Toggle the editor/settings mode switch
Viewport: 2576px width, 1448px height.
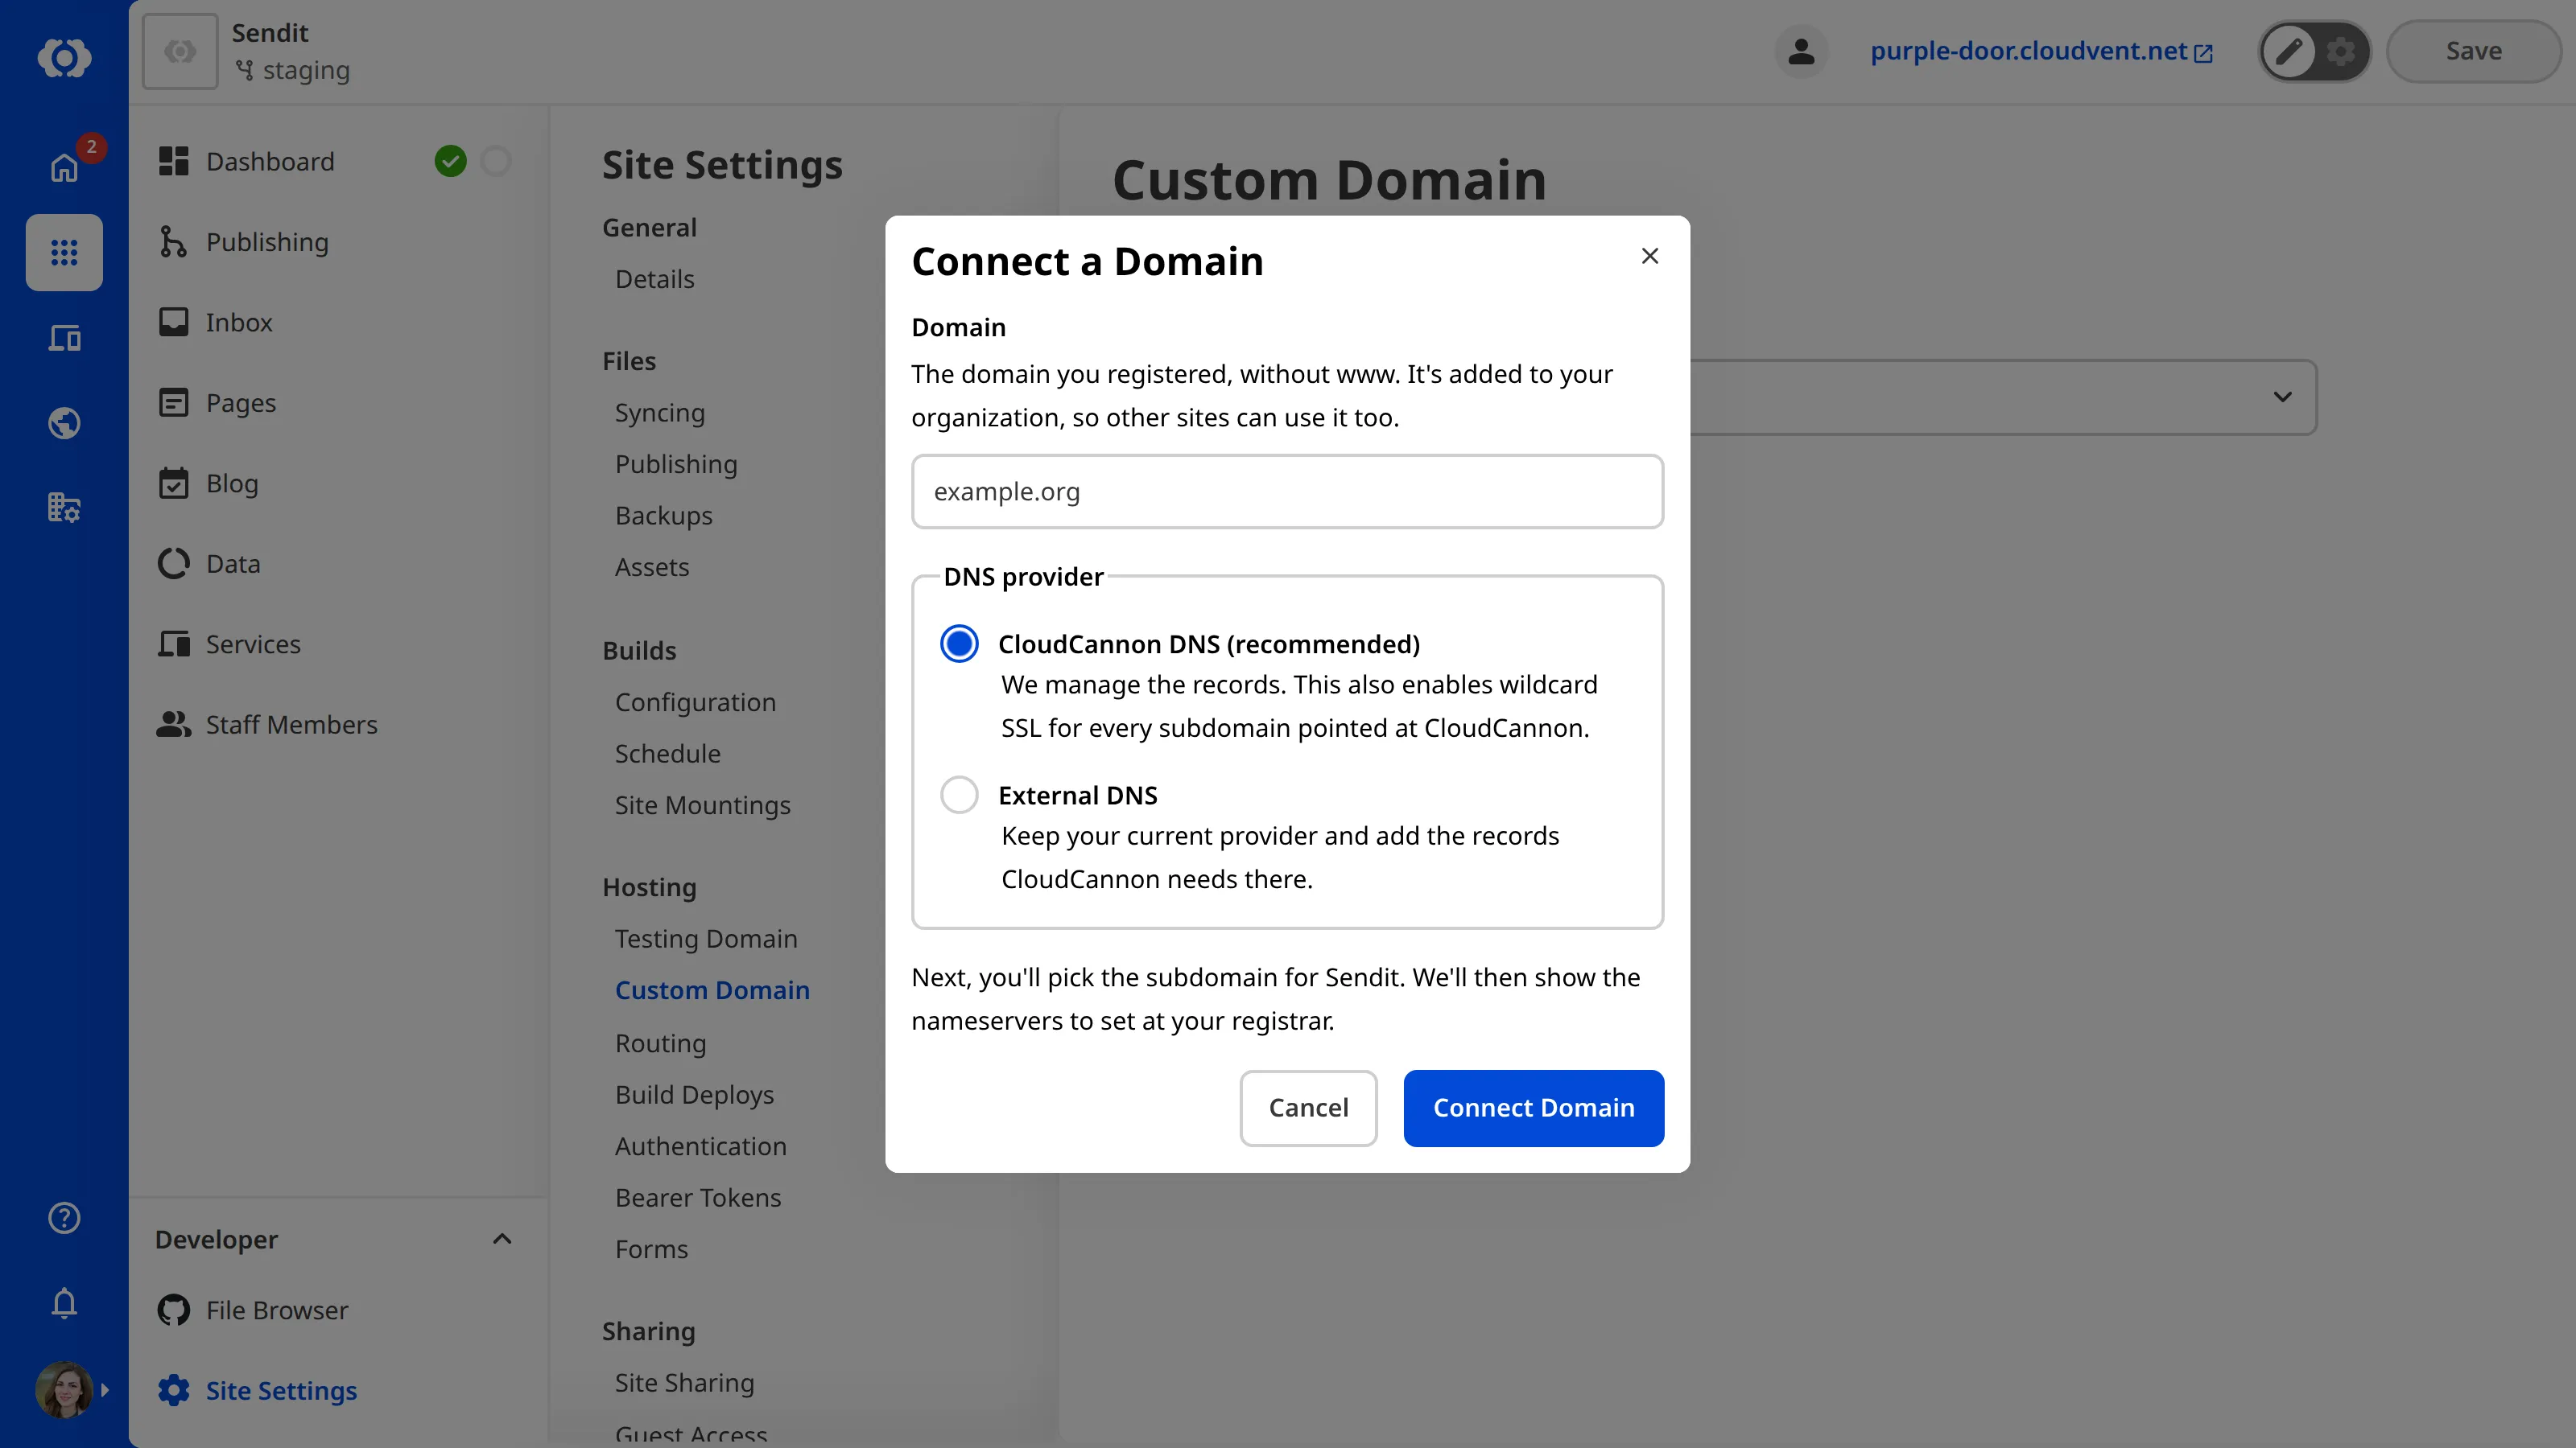tap(2314, 51)
